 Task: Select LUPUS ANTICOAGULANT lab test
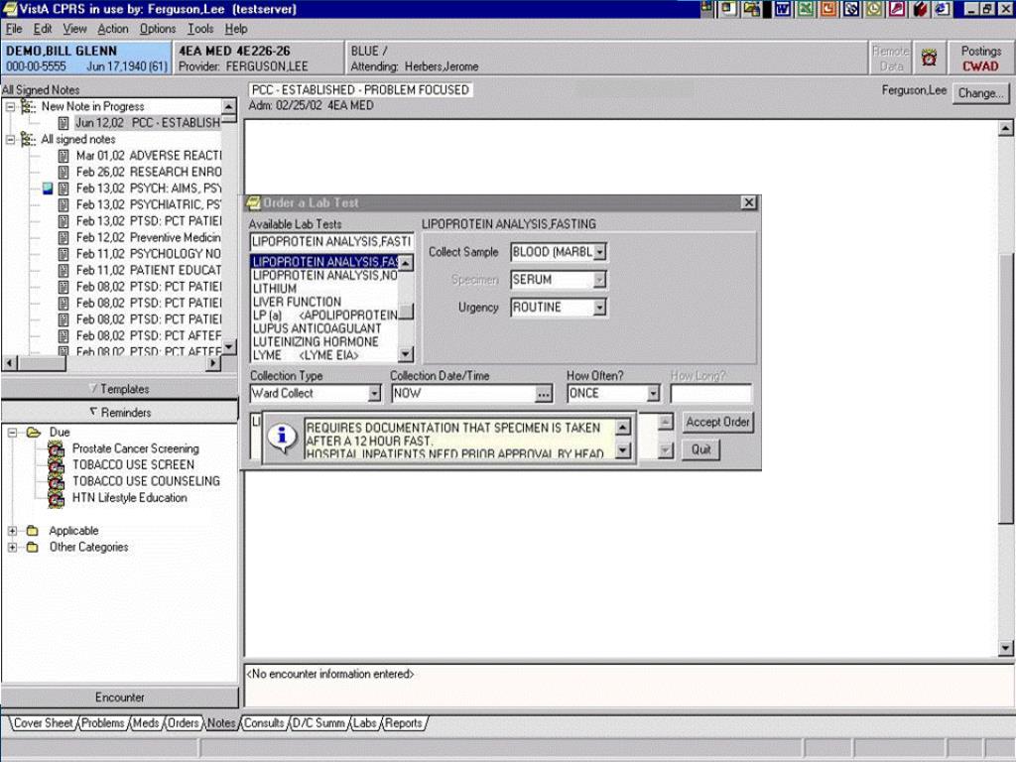pyautogui.click(x=317, y=328)
